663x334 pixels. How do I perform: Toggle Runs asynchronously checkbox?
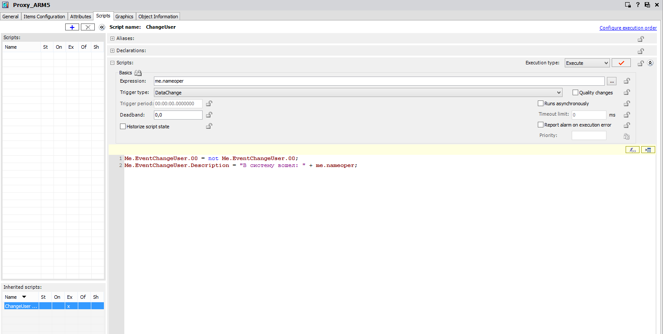coord(541,104)
